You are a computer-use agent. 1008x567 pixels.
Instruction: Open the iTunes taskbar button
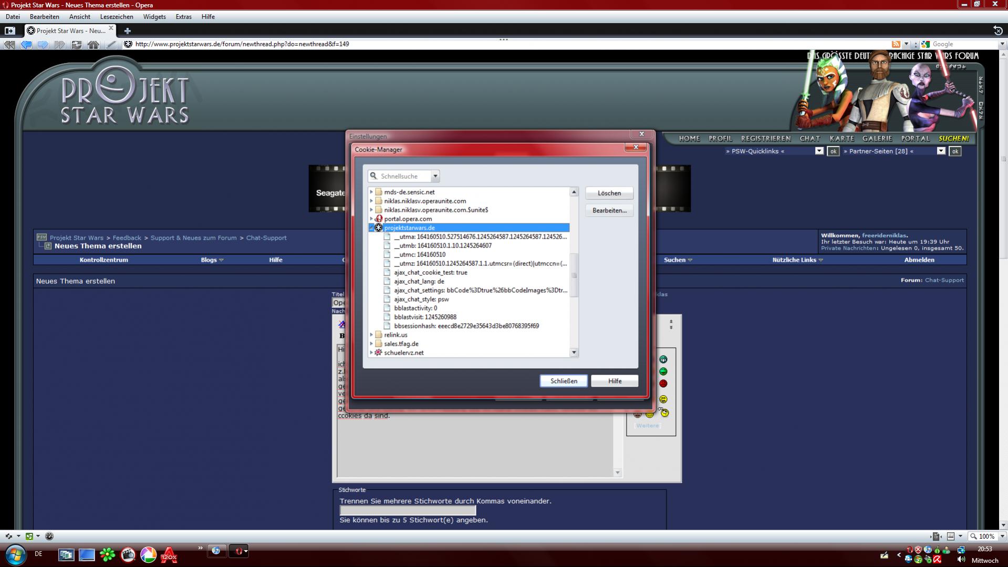(216, 551)
